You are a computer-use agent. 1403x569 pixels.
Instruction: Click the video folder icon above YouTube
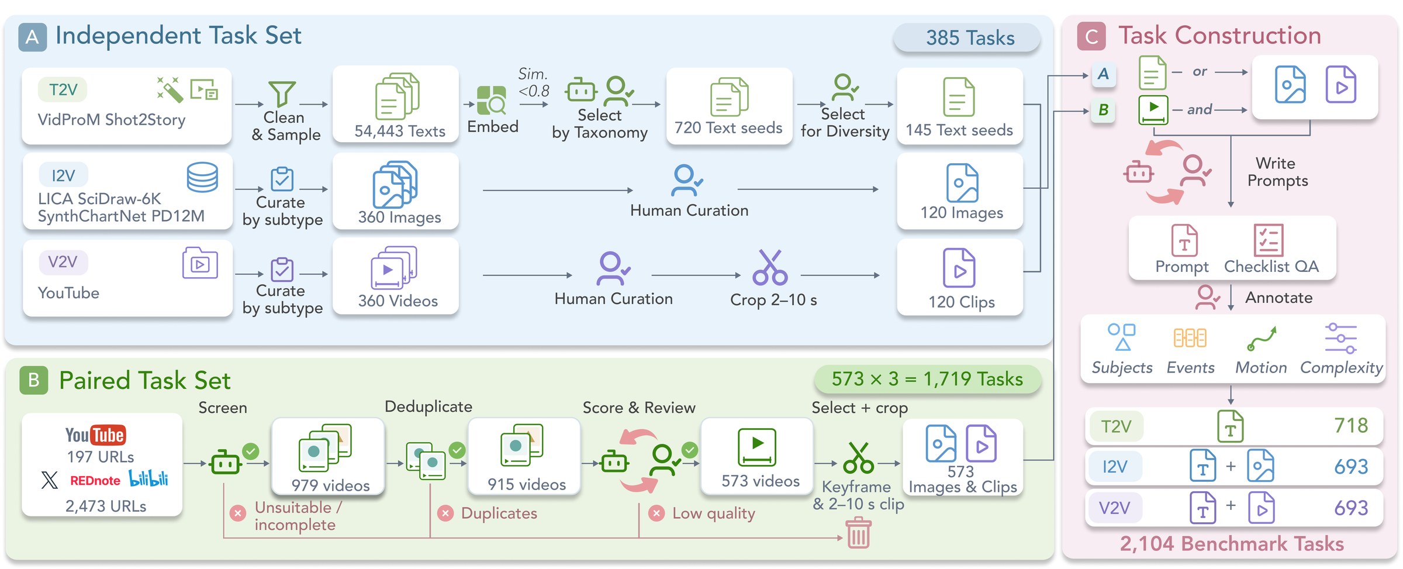coord(200,263)
